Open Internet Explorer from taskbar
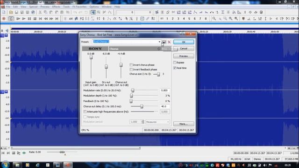Screen dimensions: 299x168 [x=37, y=165]
